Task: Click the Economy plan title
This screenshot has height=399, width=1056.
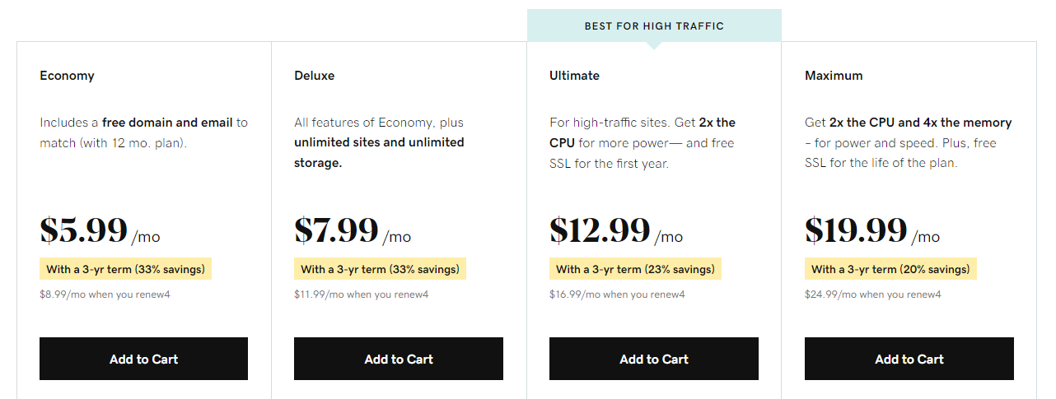Action: pos(67,76)
